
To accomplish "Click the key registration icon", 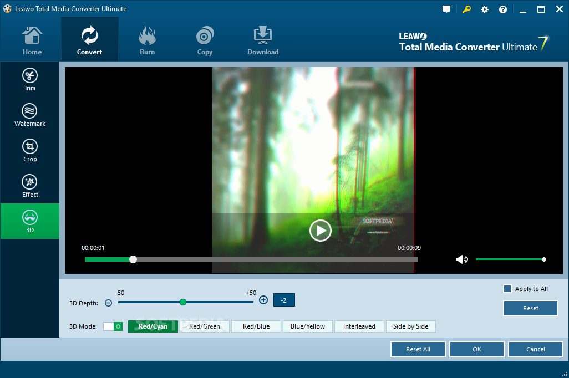I will (466, 9).
